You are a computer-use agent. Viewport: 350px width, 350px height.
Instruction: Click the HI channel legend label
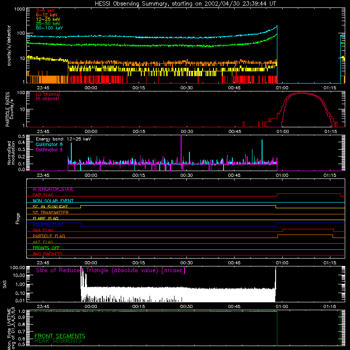click(47, 99)
